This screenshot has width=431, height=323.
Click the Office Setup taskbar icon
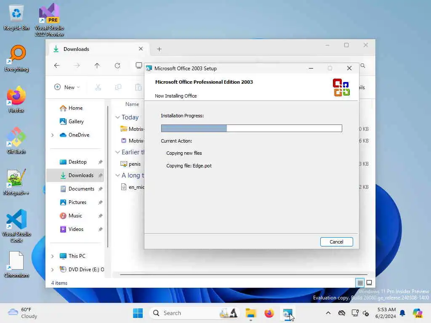click(287, 313)
